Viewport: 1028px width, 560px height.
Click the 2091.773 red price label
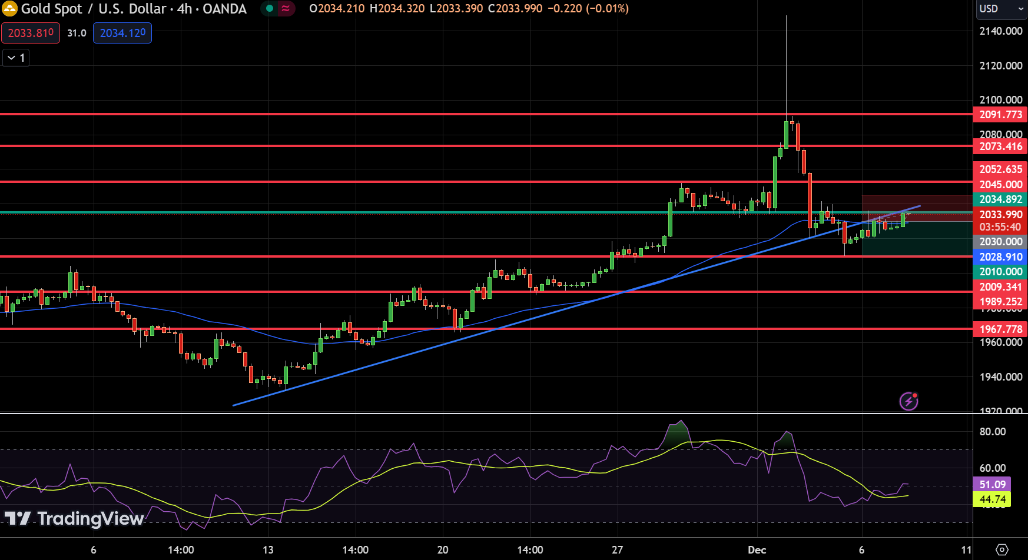[1000, 115]
